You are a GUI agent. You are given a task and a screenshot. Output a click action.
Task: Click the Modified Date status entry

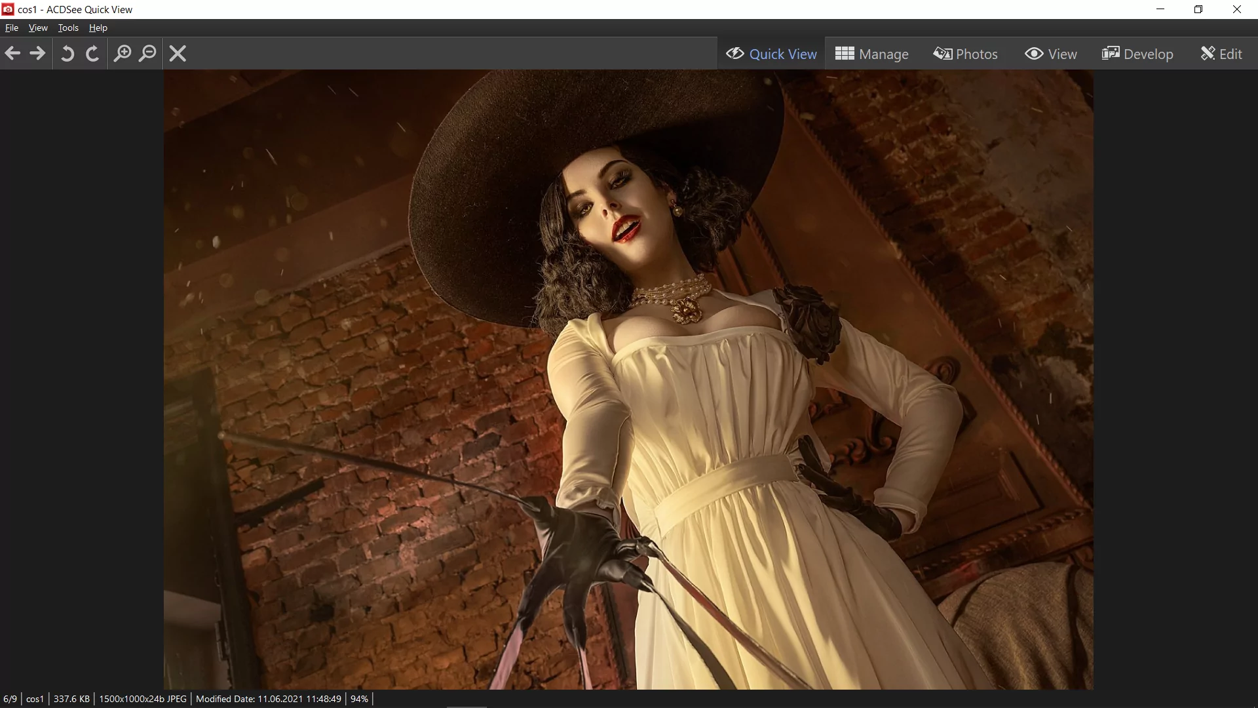[x=269, y=699]
